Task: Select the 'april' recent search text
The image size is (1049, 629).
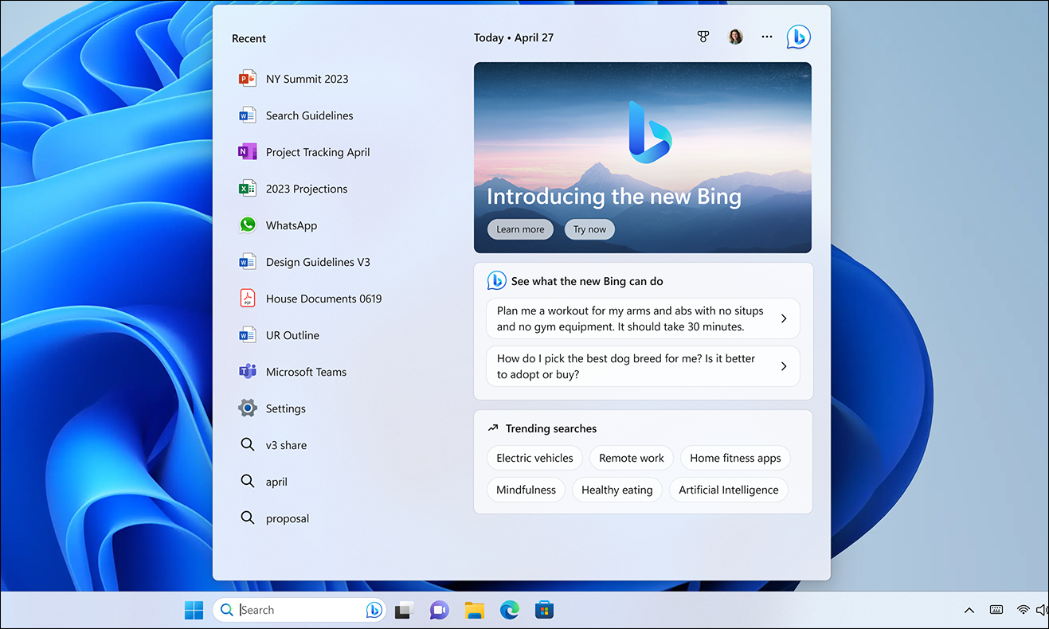Action: (x=276, y=482)
